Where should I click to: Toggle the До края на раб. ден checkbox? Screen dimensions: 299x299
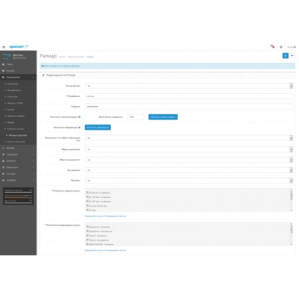tap(87, 206)
